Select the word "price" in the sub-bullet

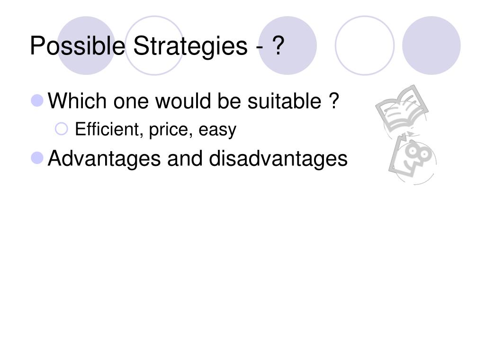(x=169, y=130)
